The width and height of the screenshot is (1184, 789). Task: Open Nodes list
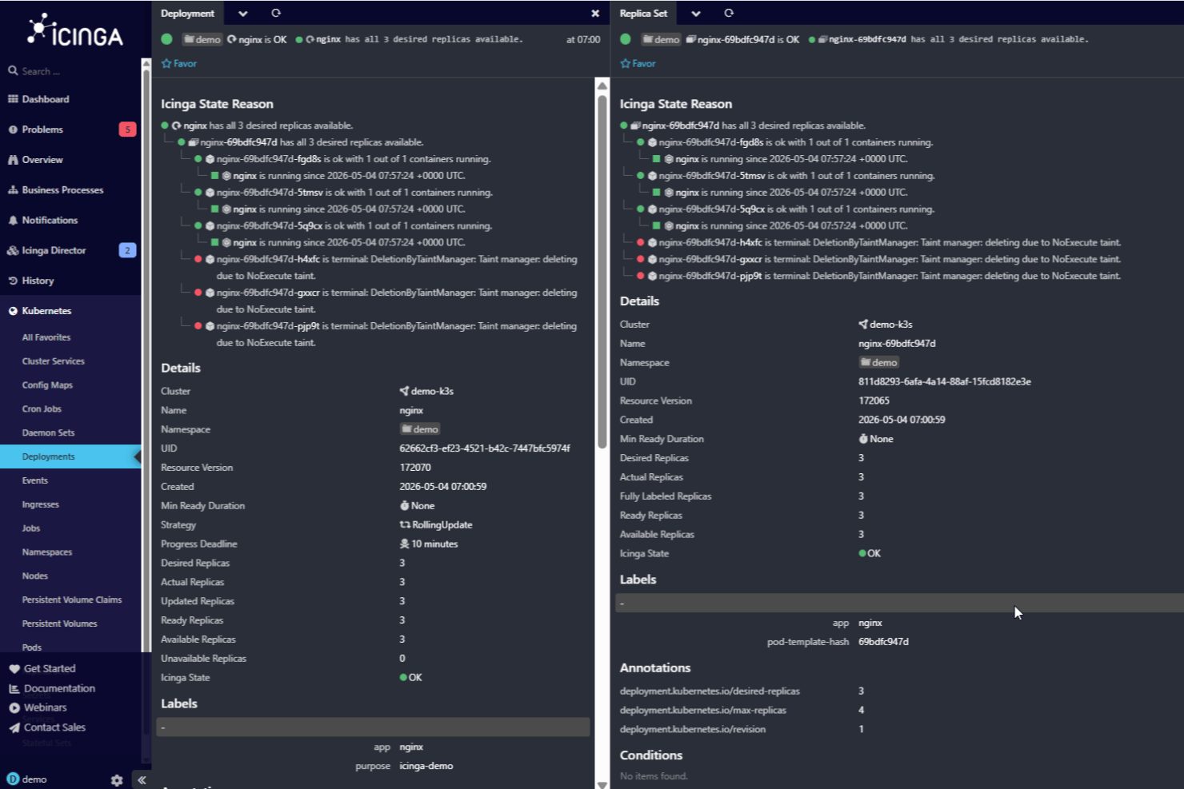[35, 576]
